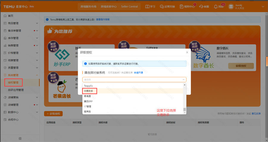Viewport: 268px width, 142px height.
Task: Click the 商品管理 sidebar icon
Action: pos(5,23)
